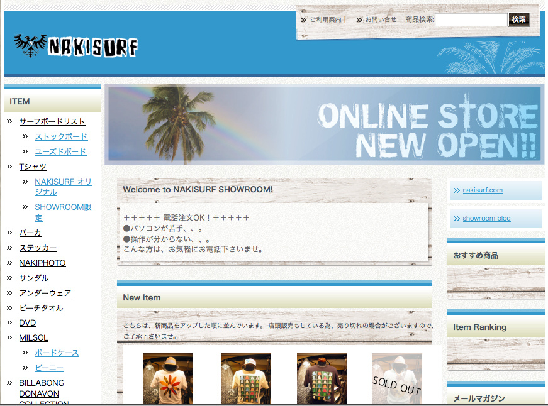Open the ビーチタオル category

[42, 308]
